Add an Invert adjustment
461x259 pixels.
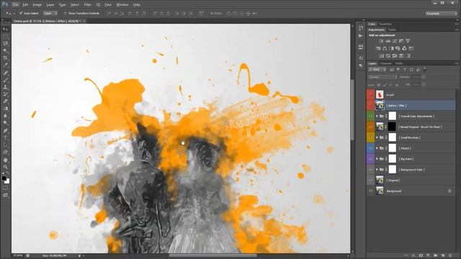coord(382,56)
